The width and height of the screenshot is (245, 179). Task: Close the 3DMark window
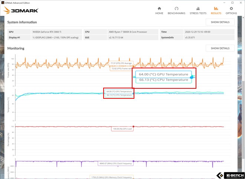click(241, 3)
